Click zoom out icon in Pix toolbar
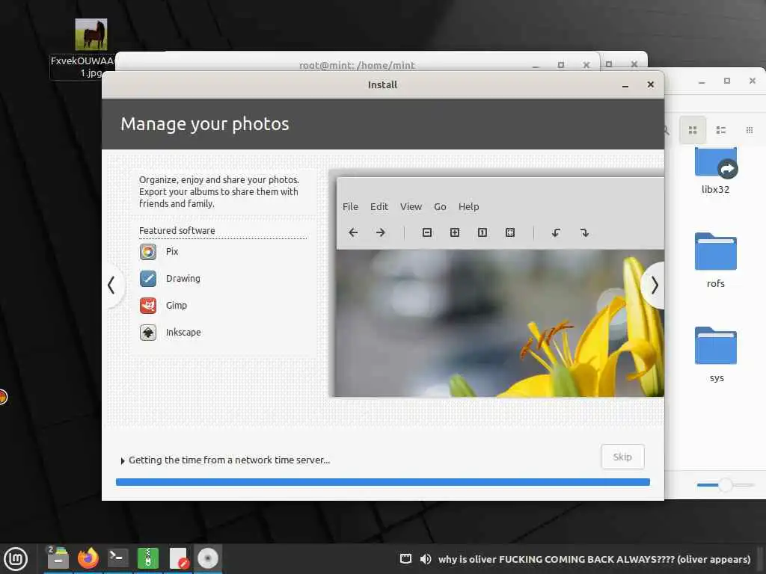766x574 pixels. point(427,232)
